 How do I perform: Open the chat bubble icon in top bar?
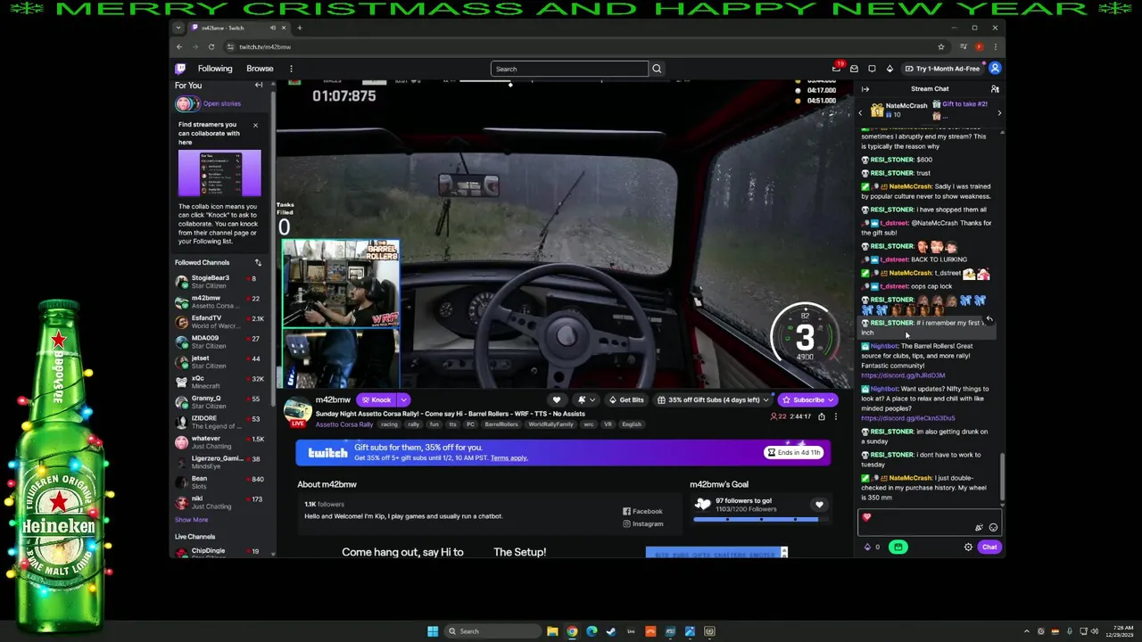point(872,69)
